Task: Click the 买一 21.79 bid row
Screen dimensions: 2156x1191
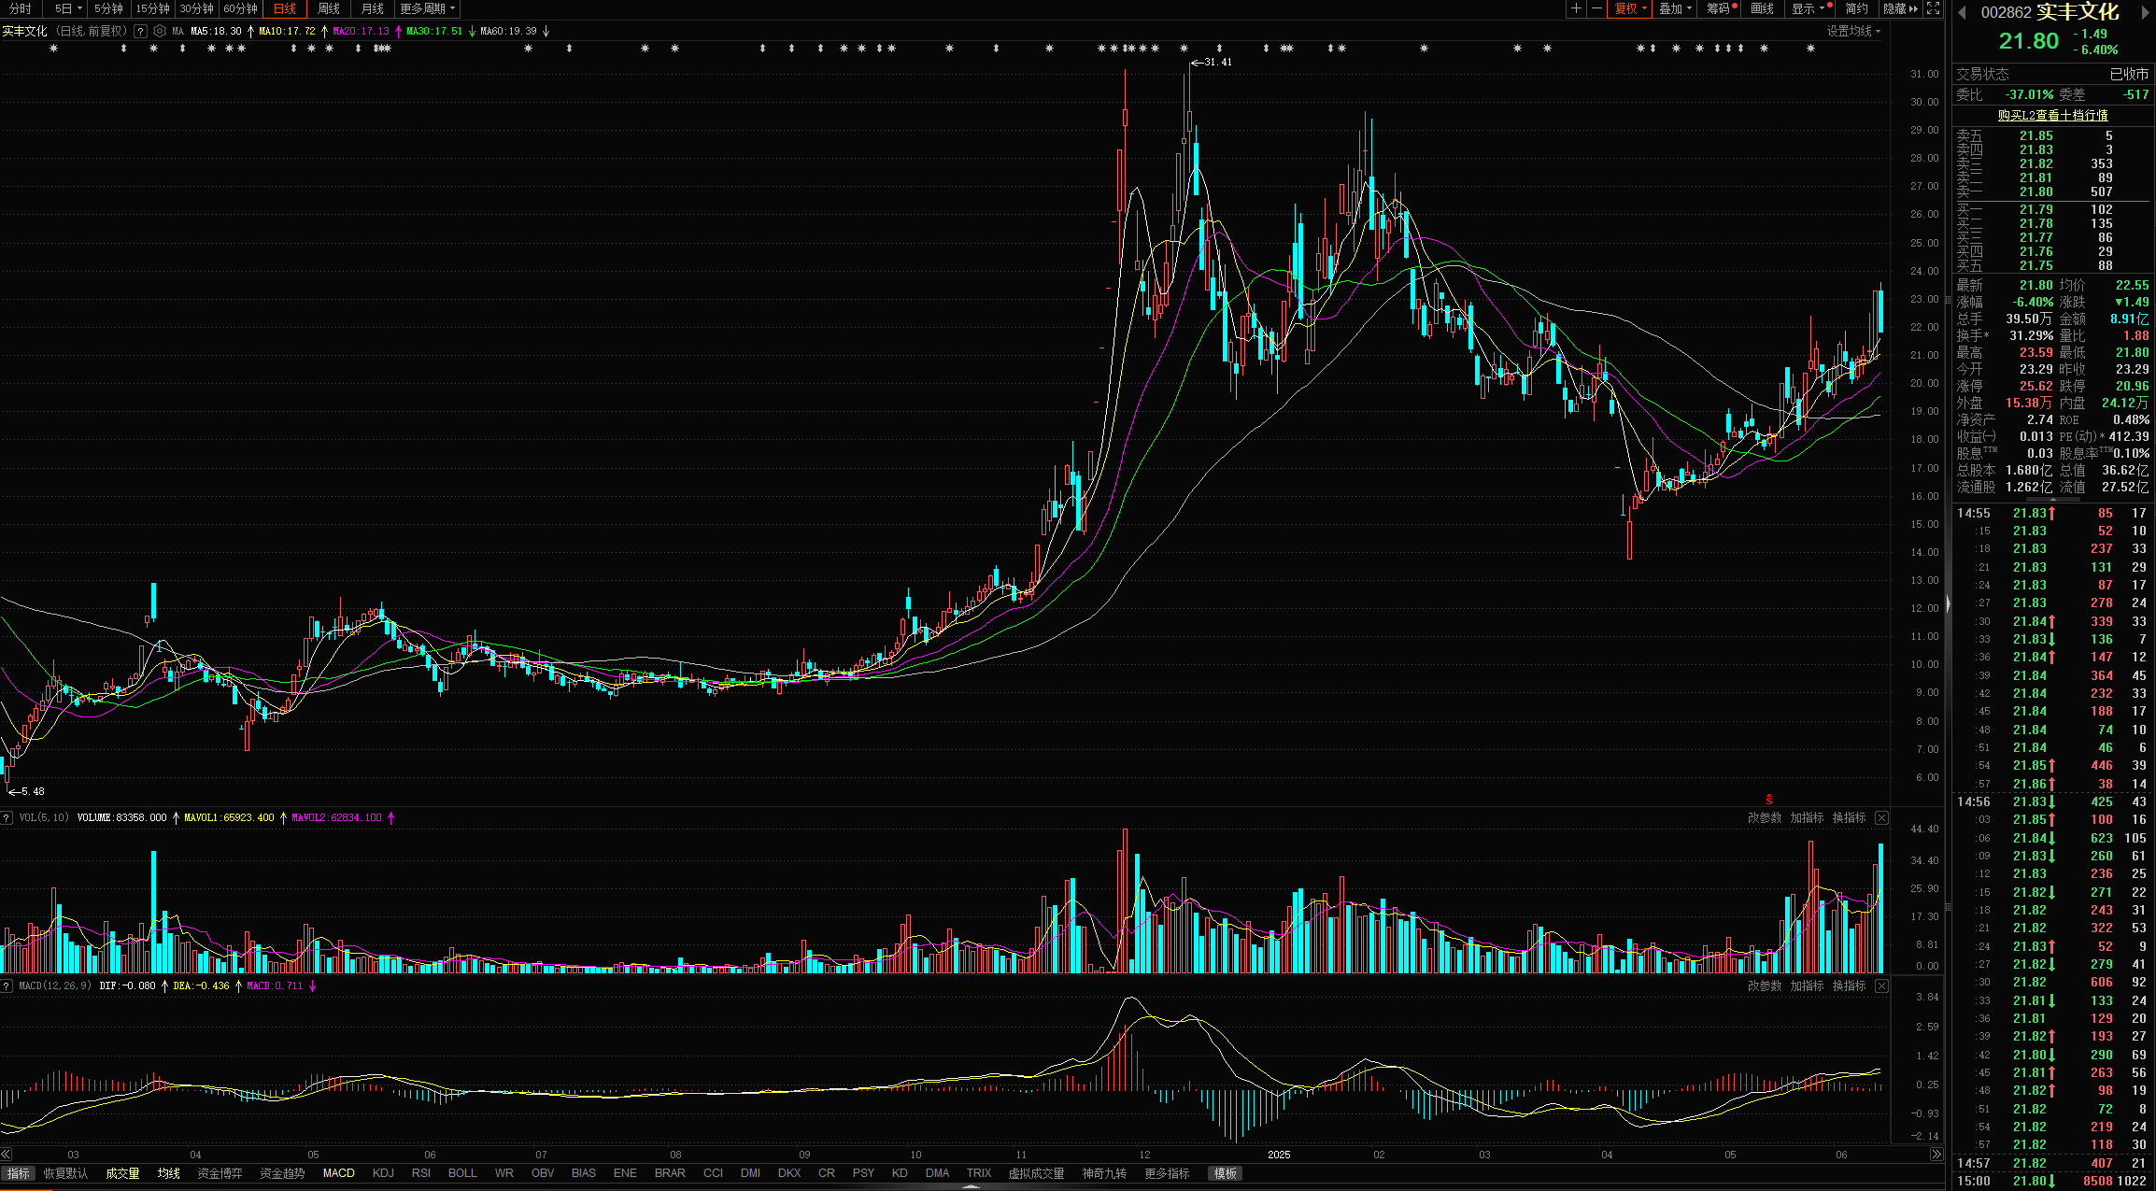Action: [x=2051, y=209]
